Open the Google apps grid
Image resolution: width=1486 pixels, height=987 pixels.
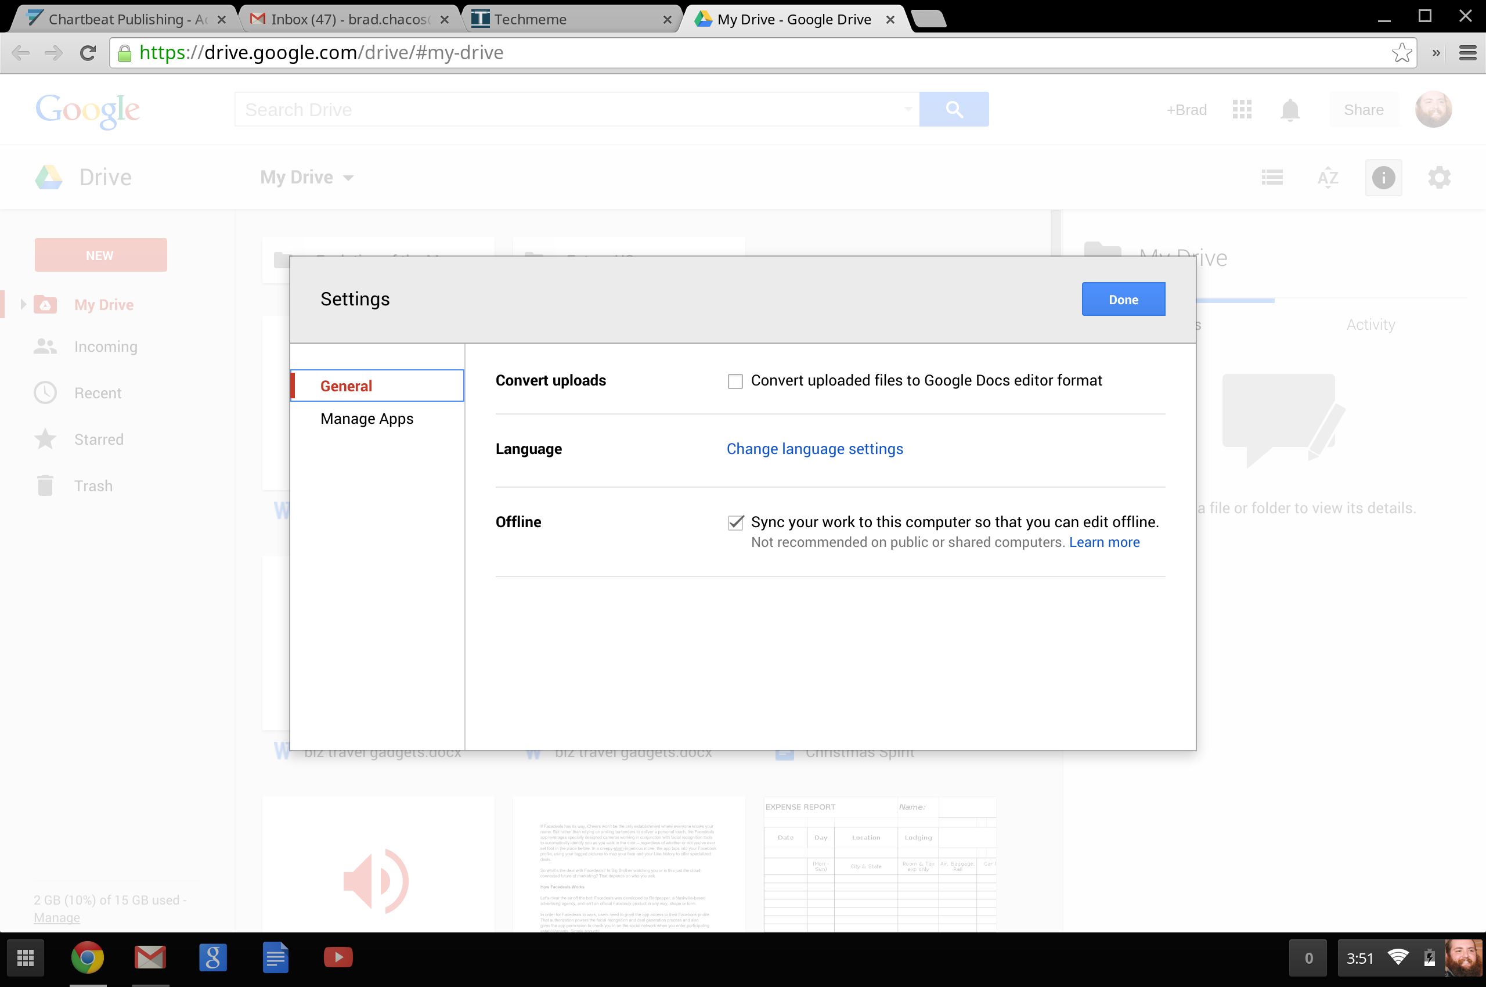click(1242, 110)
